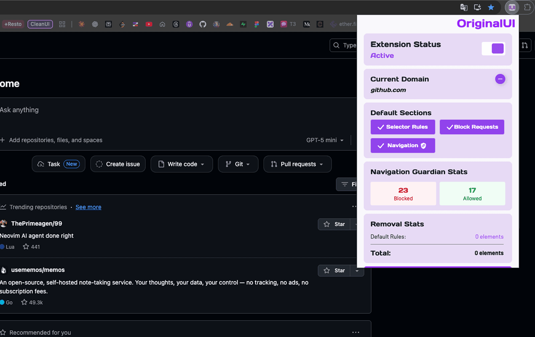Open the OriginalUI extension icon in toolbar
The image size is (535, 337).
coord(511,7)
